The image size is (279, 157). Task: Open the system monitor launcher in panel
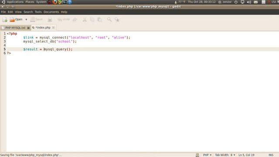click(x=65, y=2)
